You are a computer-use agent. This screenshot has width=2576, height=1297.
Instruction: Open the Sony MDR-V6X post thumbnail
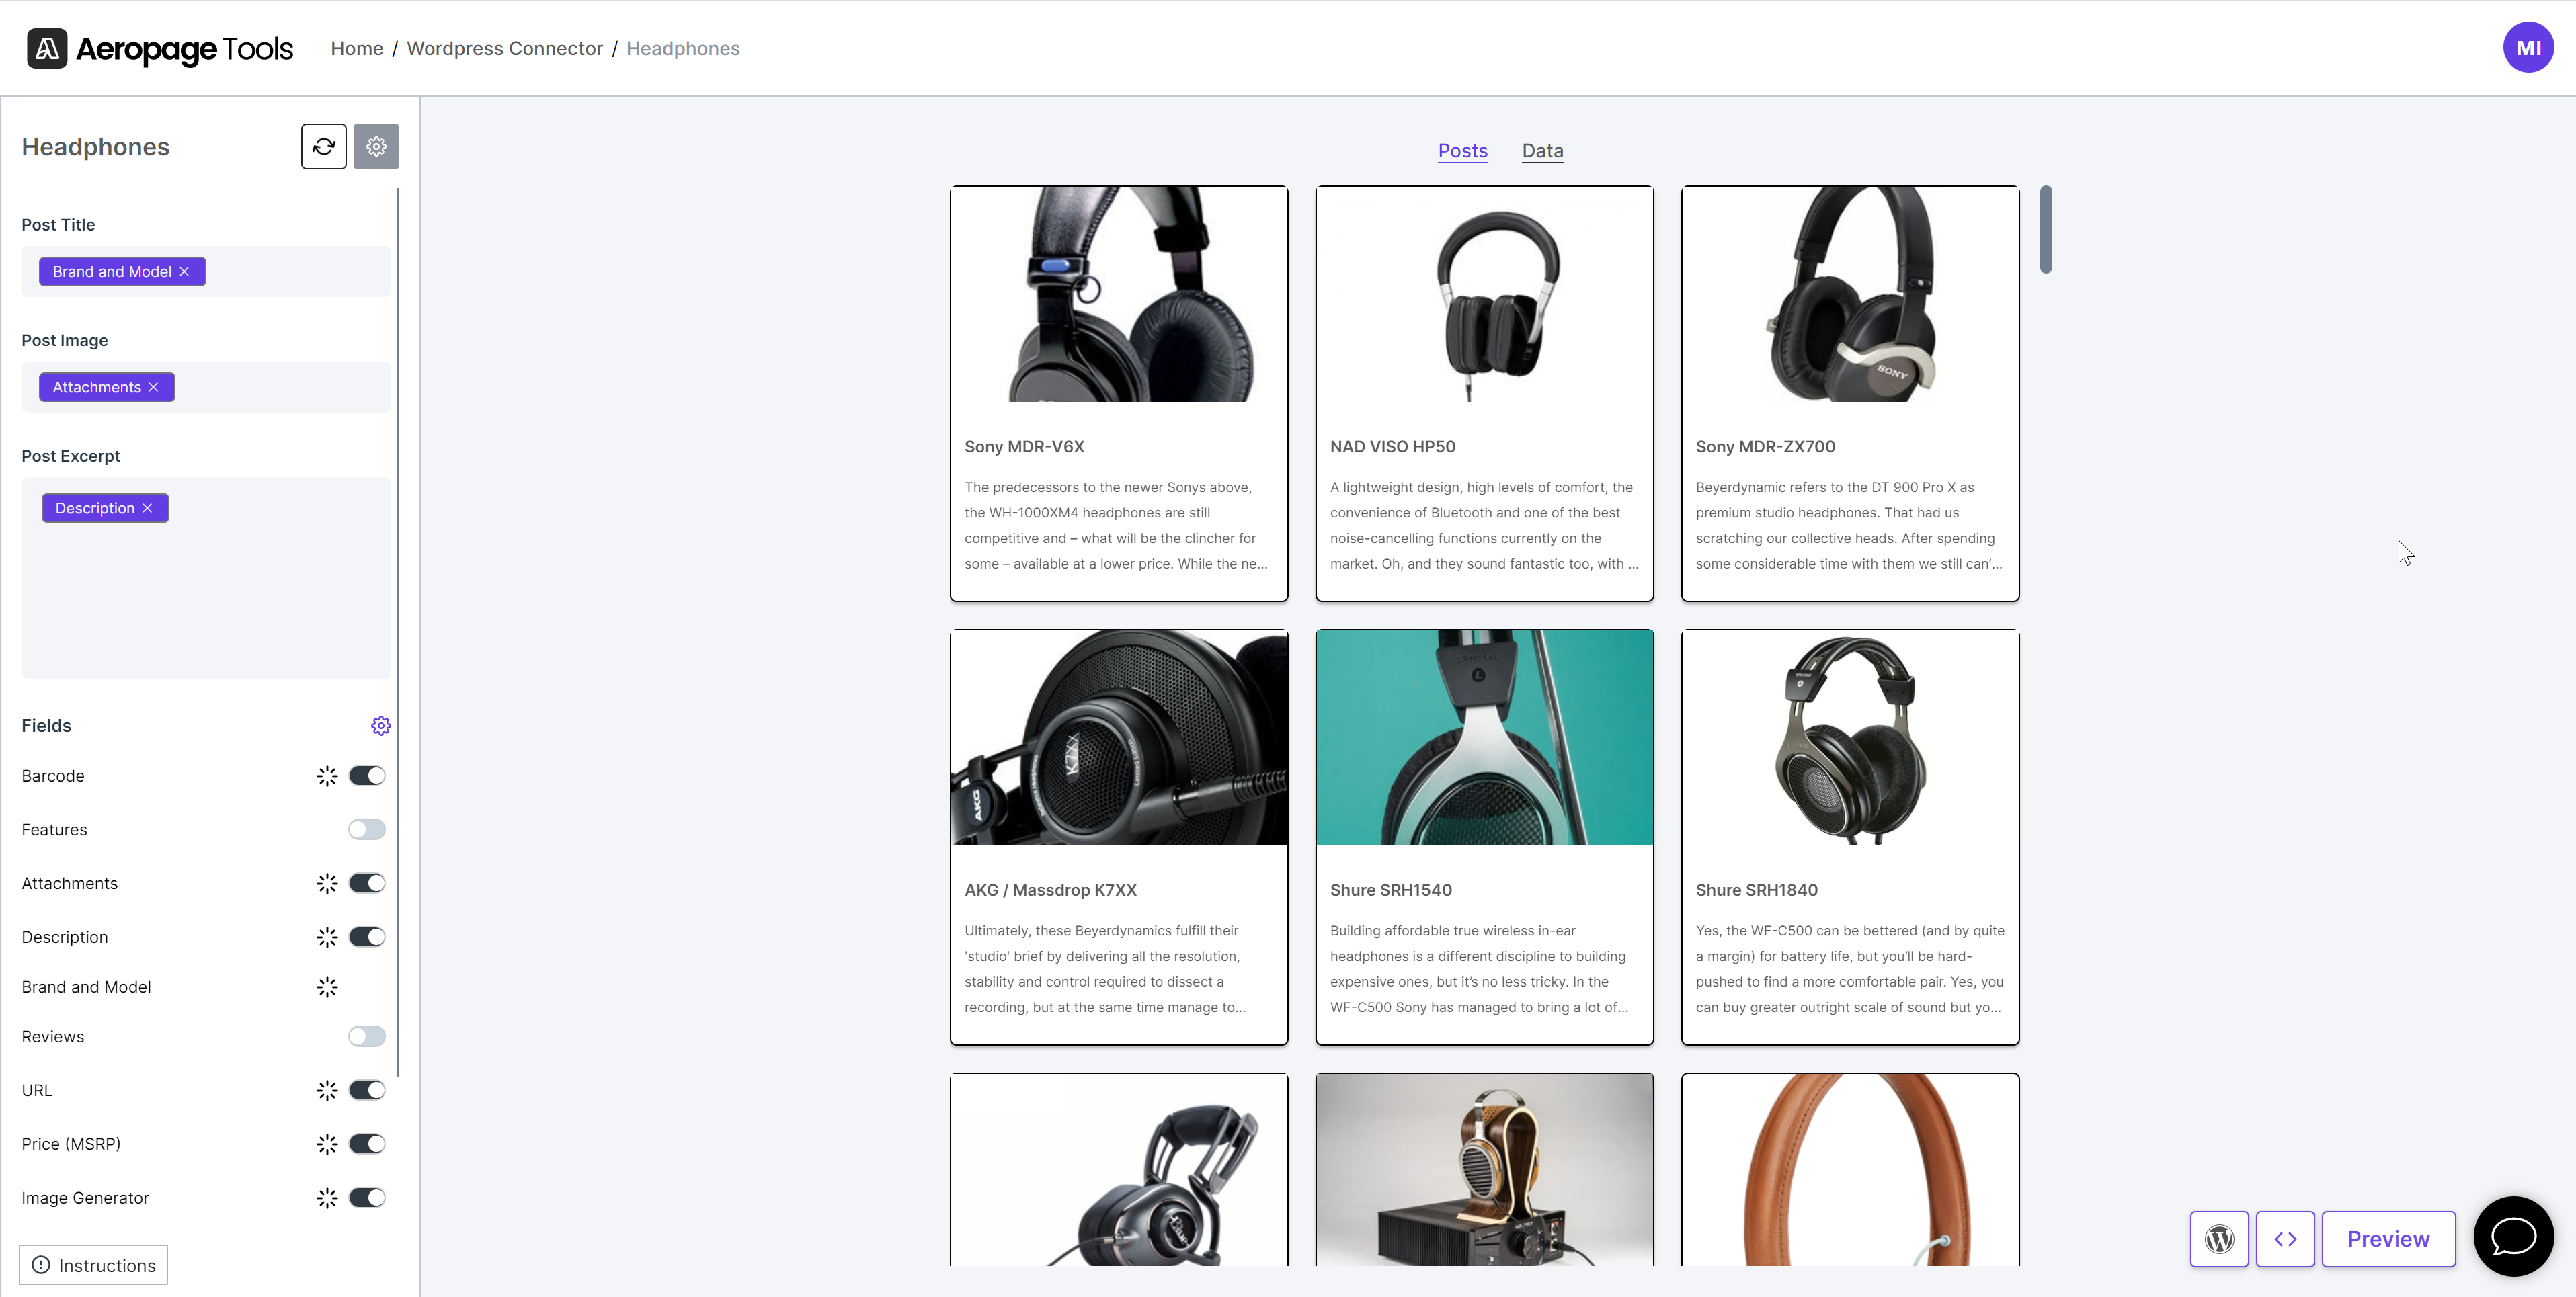(1119, 294)
